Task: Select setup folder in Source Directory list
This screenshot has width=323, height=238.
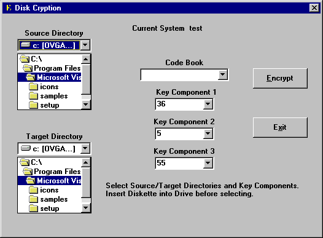Action: pyautogui.click(x=50, y=105)
